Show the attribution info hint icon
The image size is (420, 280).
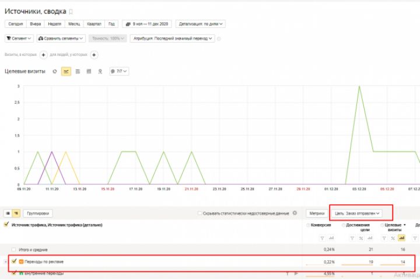(219, 39)
